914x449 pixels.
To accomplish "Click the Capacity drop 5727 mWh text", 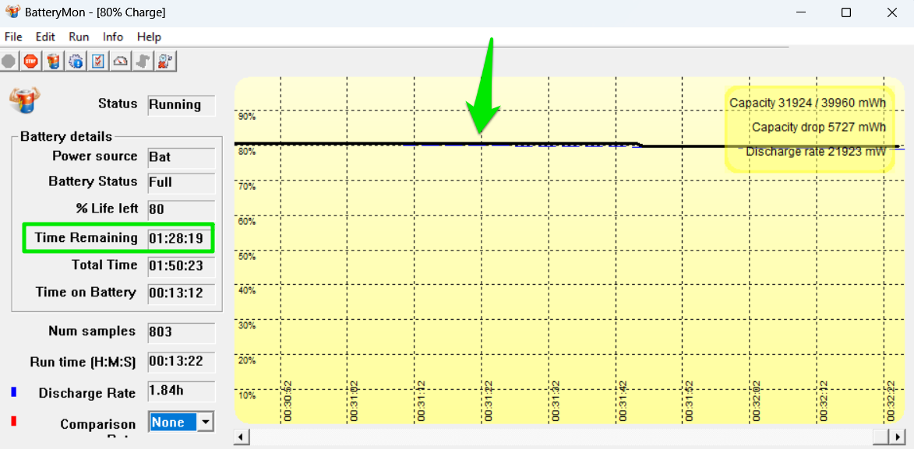I will [820, 127].
